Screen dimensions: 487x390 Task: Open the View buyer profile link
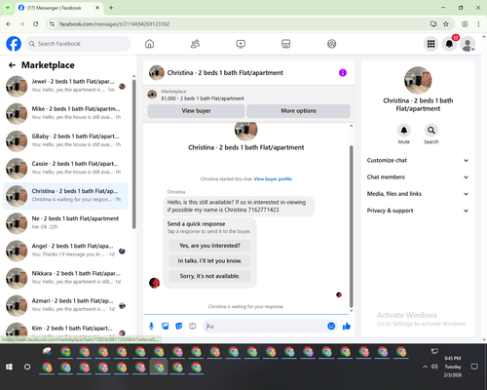(273, 178)
